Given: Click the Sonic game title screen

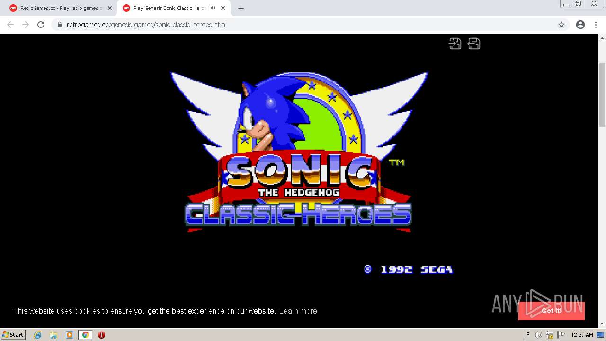Looking at the screenshot, I should pyautogui.click(x=299, y=152).
